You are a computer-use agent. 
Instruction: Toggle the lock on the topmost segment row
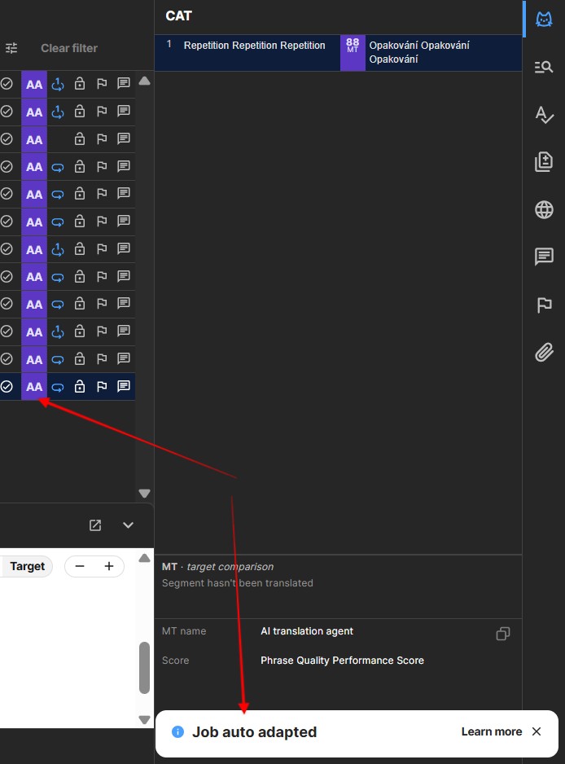pos(80,84)
